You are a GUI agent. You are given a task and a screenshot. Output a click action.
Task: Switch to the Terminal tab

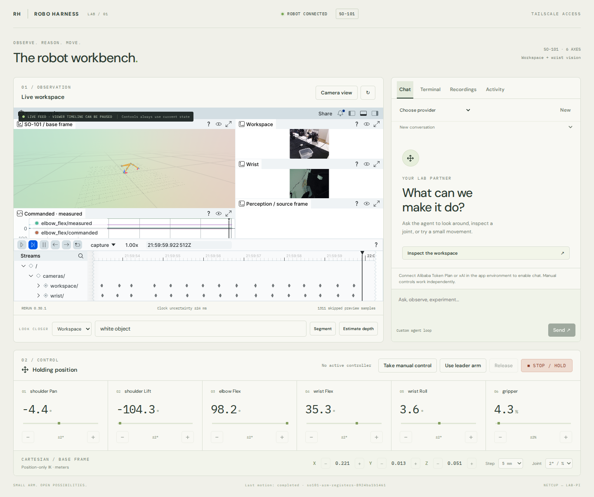(x=430, y=89)
